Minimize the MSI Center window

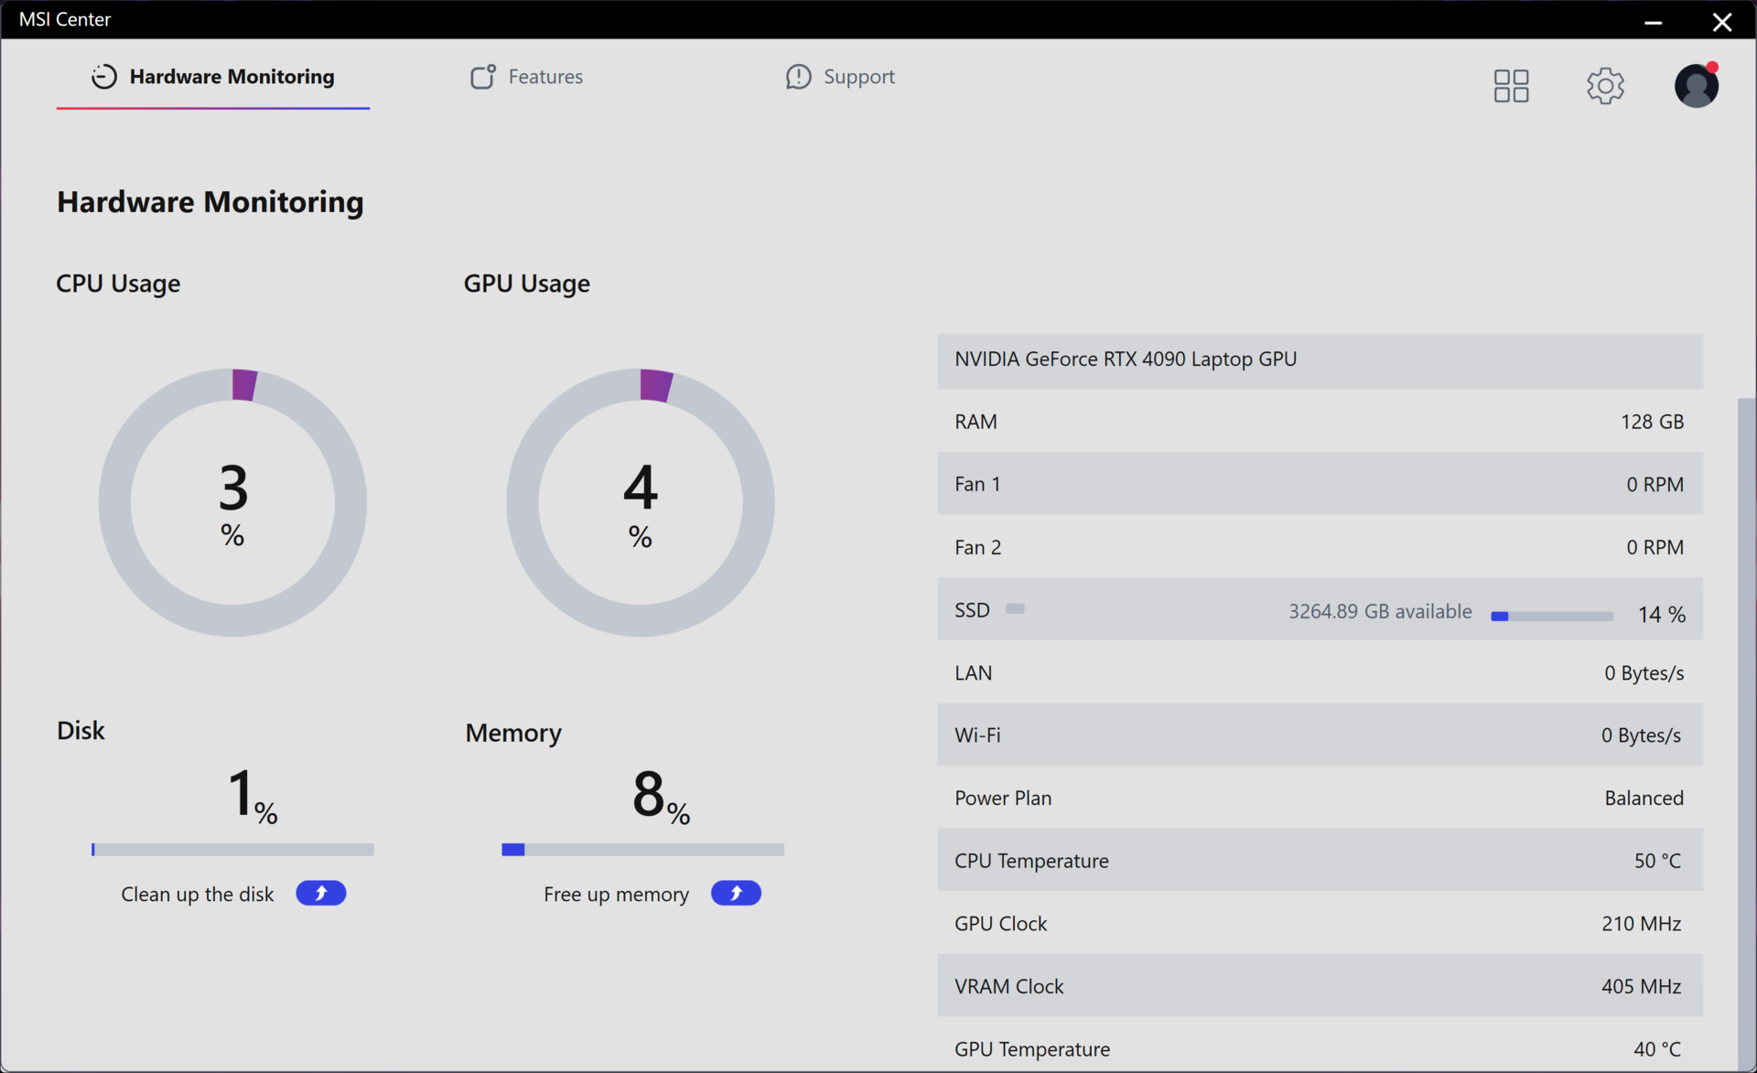1653,21
